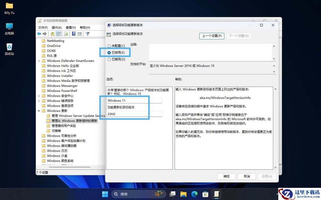
Task: Click the Group Policy Editor taskbar icon
Action: tap(216, 194)
